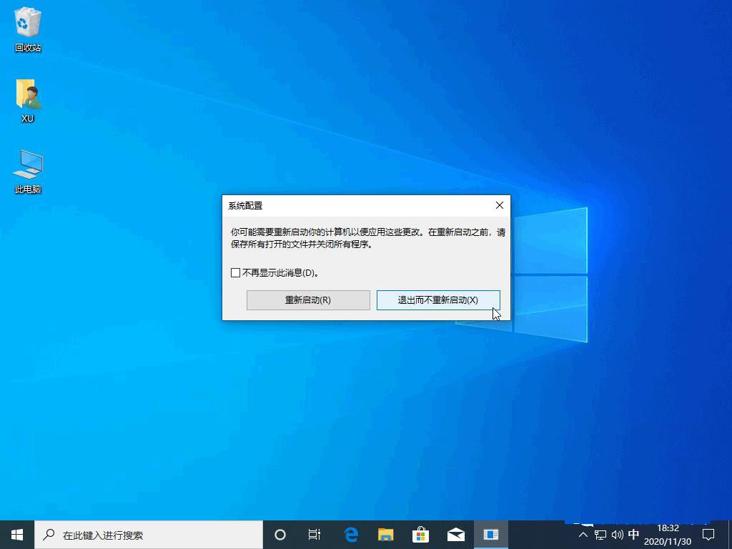Select the System Configuration taskbar icon
Screen dimensions: 732x549
491,535
